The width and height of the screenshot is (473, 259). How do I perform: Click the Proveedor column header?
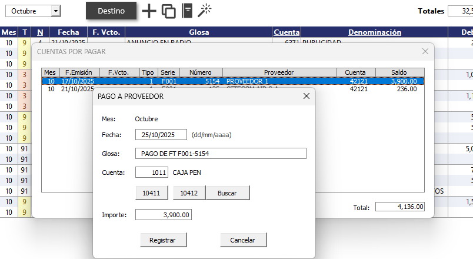pyautogui.click(x=279, y=72)
